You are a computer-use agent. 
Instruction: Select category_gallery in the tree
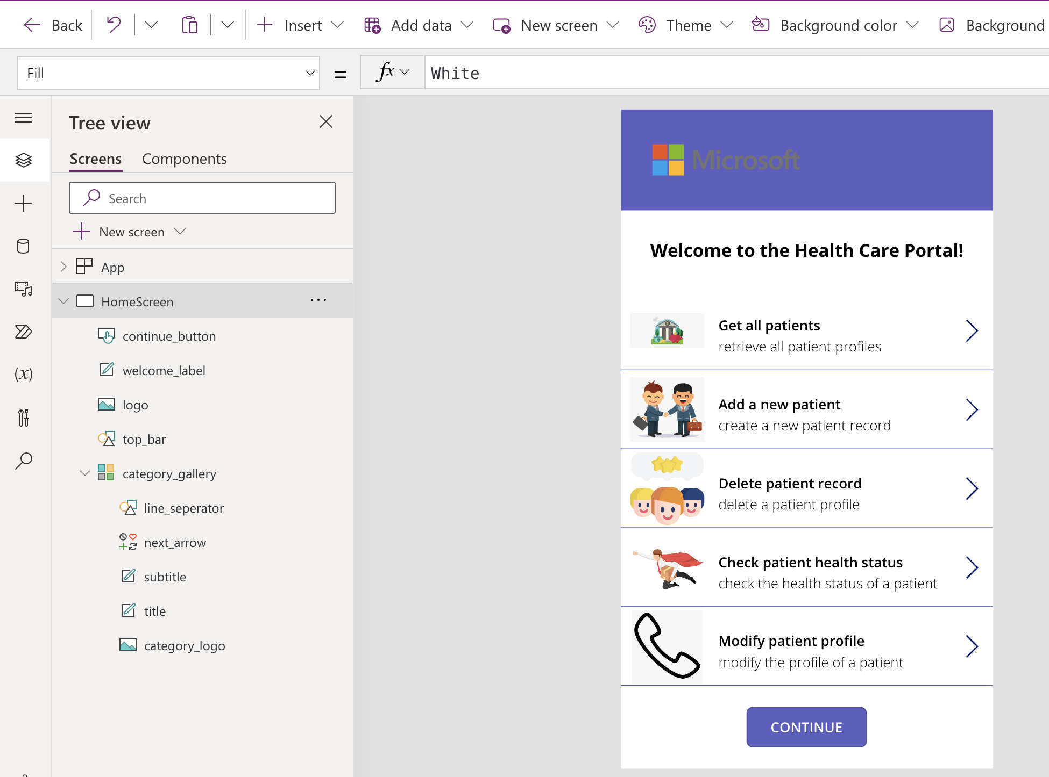(x=169, y=473)
